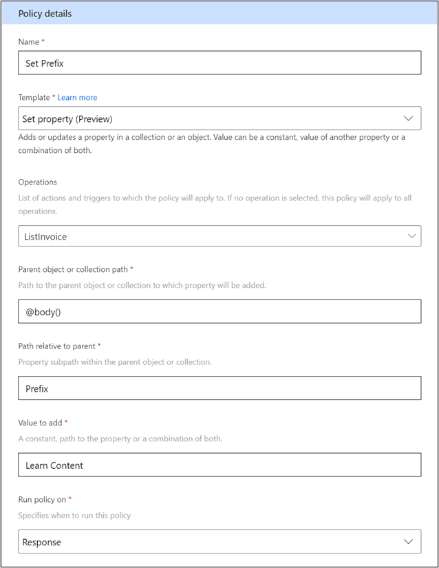Click the Policy details header bar
439x568 pixels.
pos(219,13)
